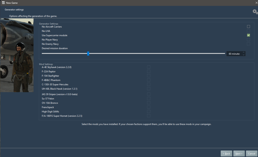The height and width of the screenshot is (157, 258).
Task: Click the A-4E Skyhawk (version 2.2.0) label
Action: tap(57, 67)
